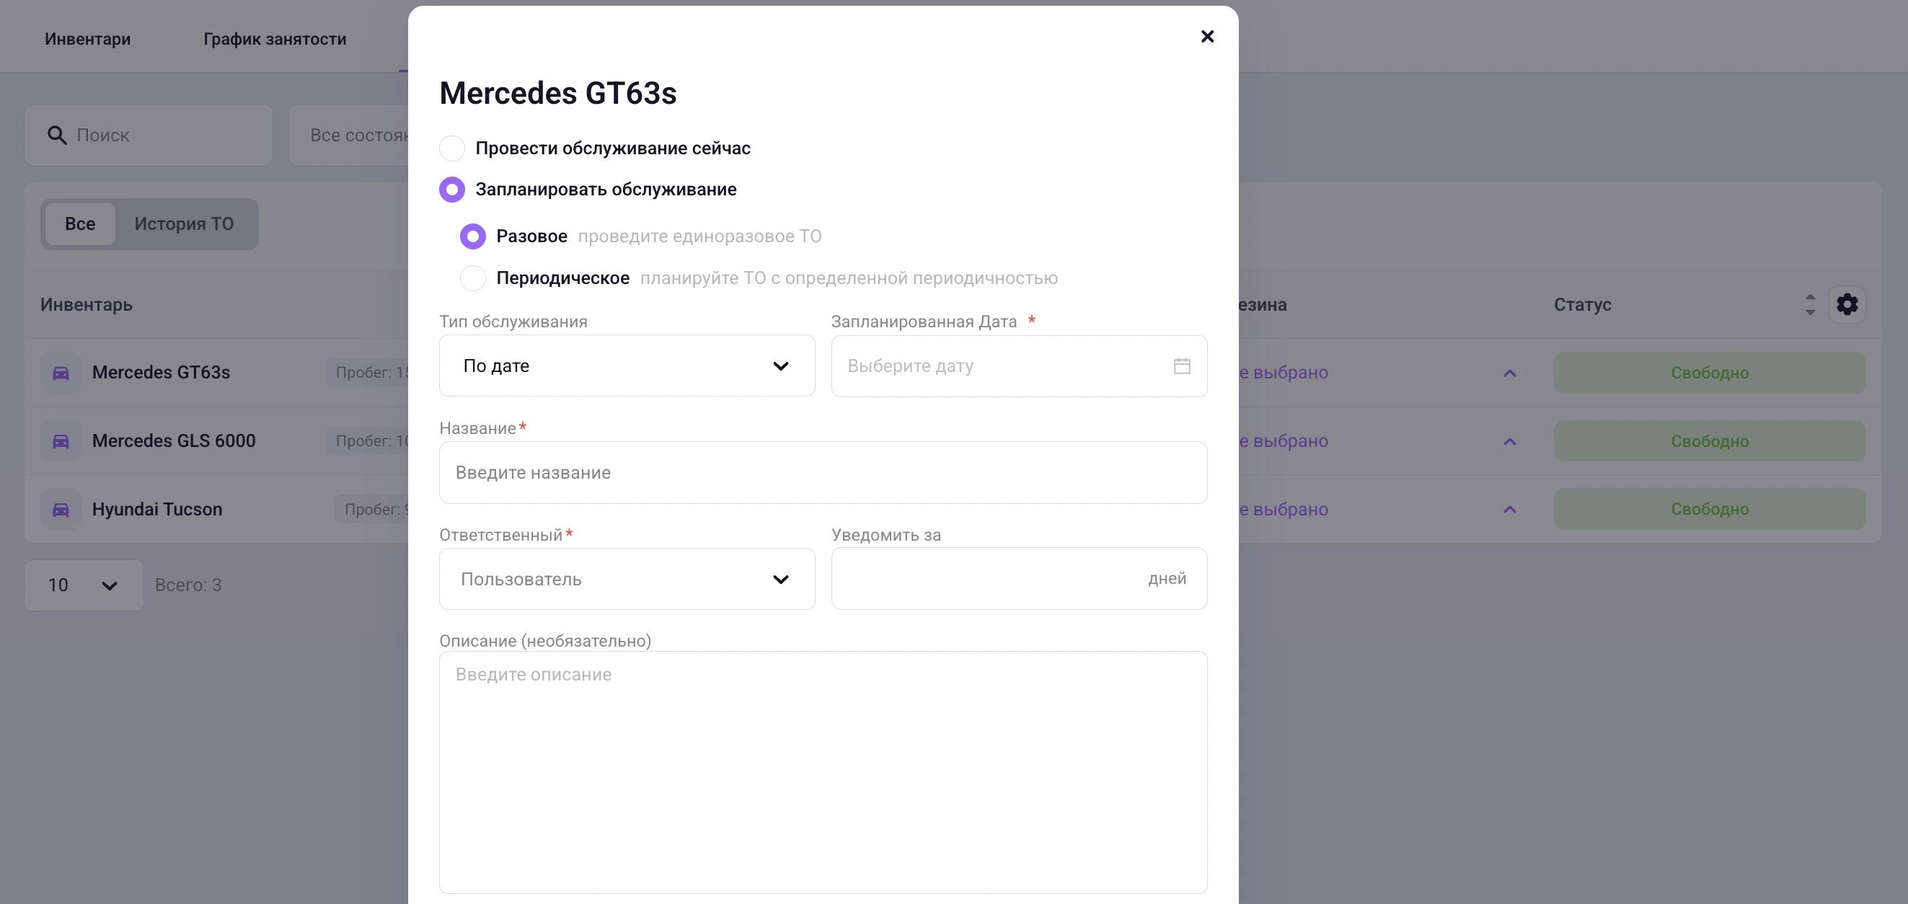
Task: Open 'Ответственный' user dropdown
Action: 627,579
